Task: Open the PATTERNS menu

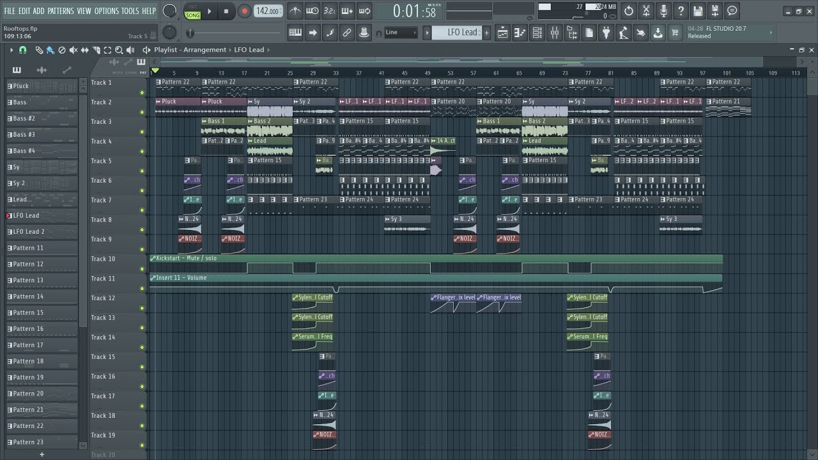Action: pos(60,11)
